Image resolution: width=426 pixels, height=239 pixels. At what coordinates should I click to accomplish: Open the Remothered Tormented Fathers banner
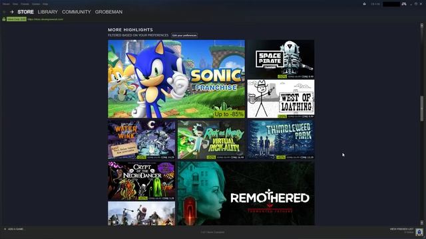pos(246,193)
